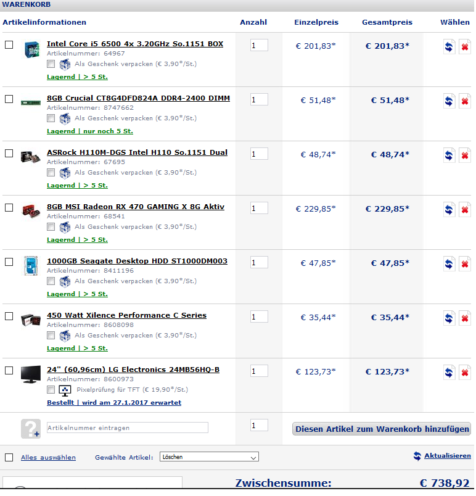Click Lagernd status under Intel Core i5
The height and width of the screenshot is (496, 476).
click(77, 77)
